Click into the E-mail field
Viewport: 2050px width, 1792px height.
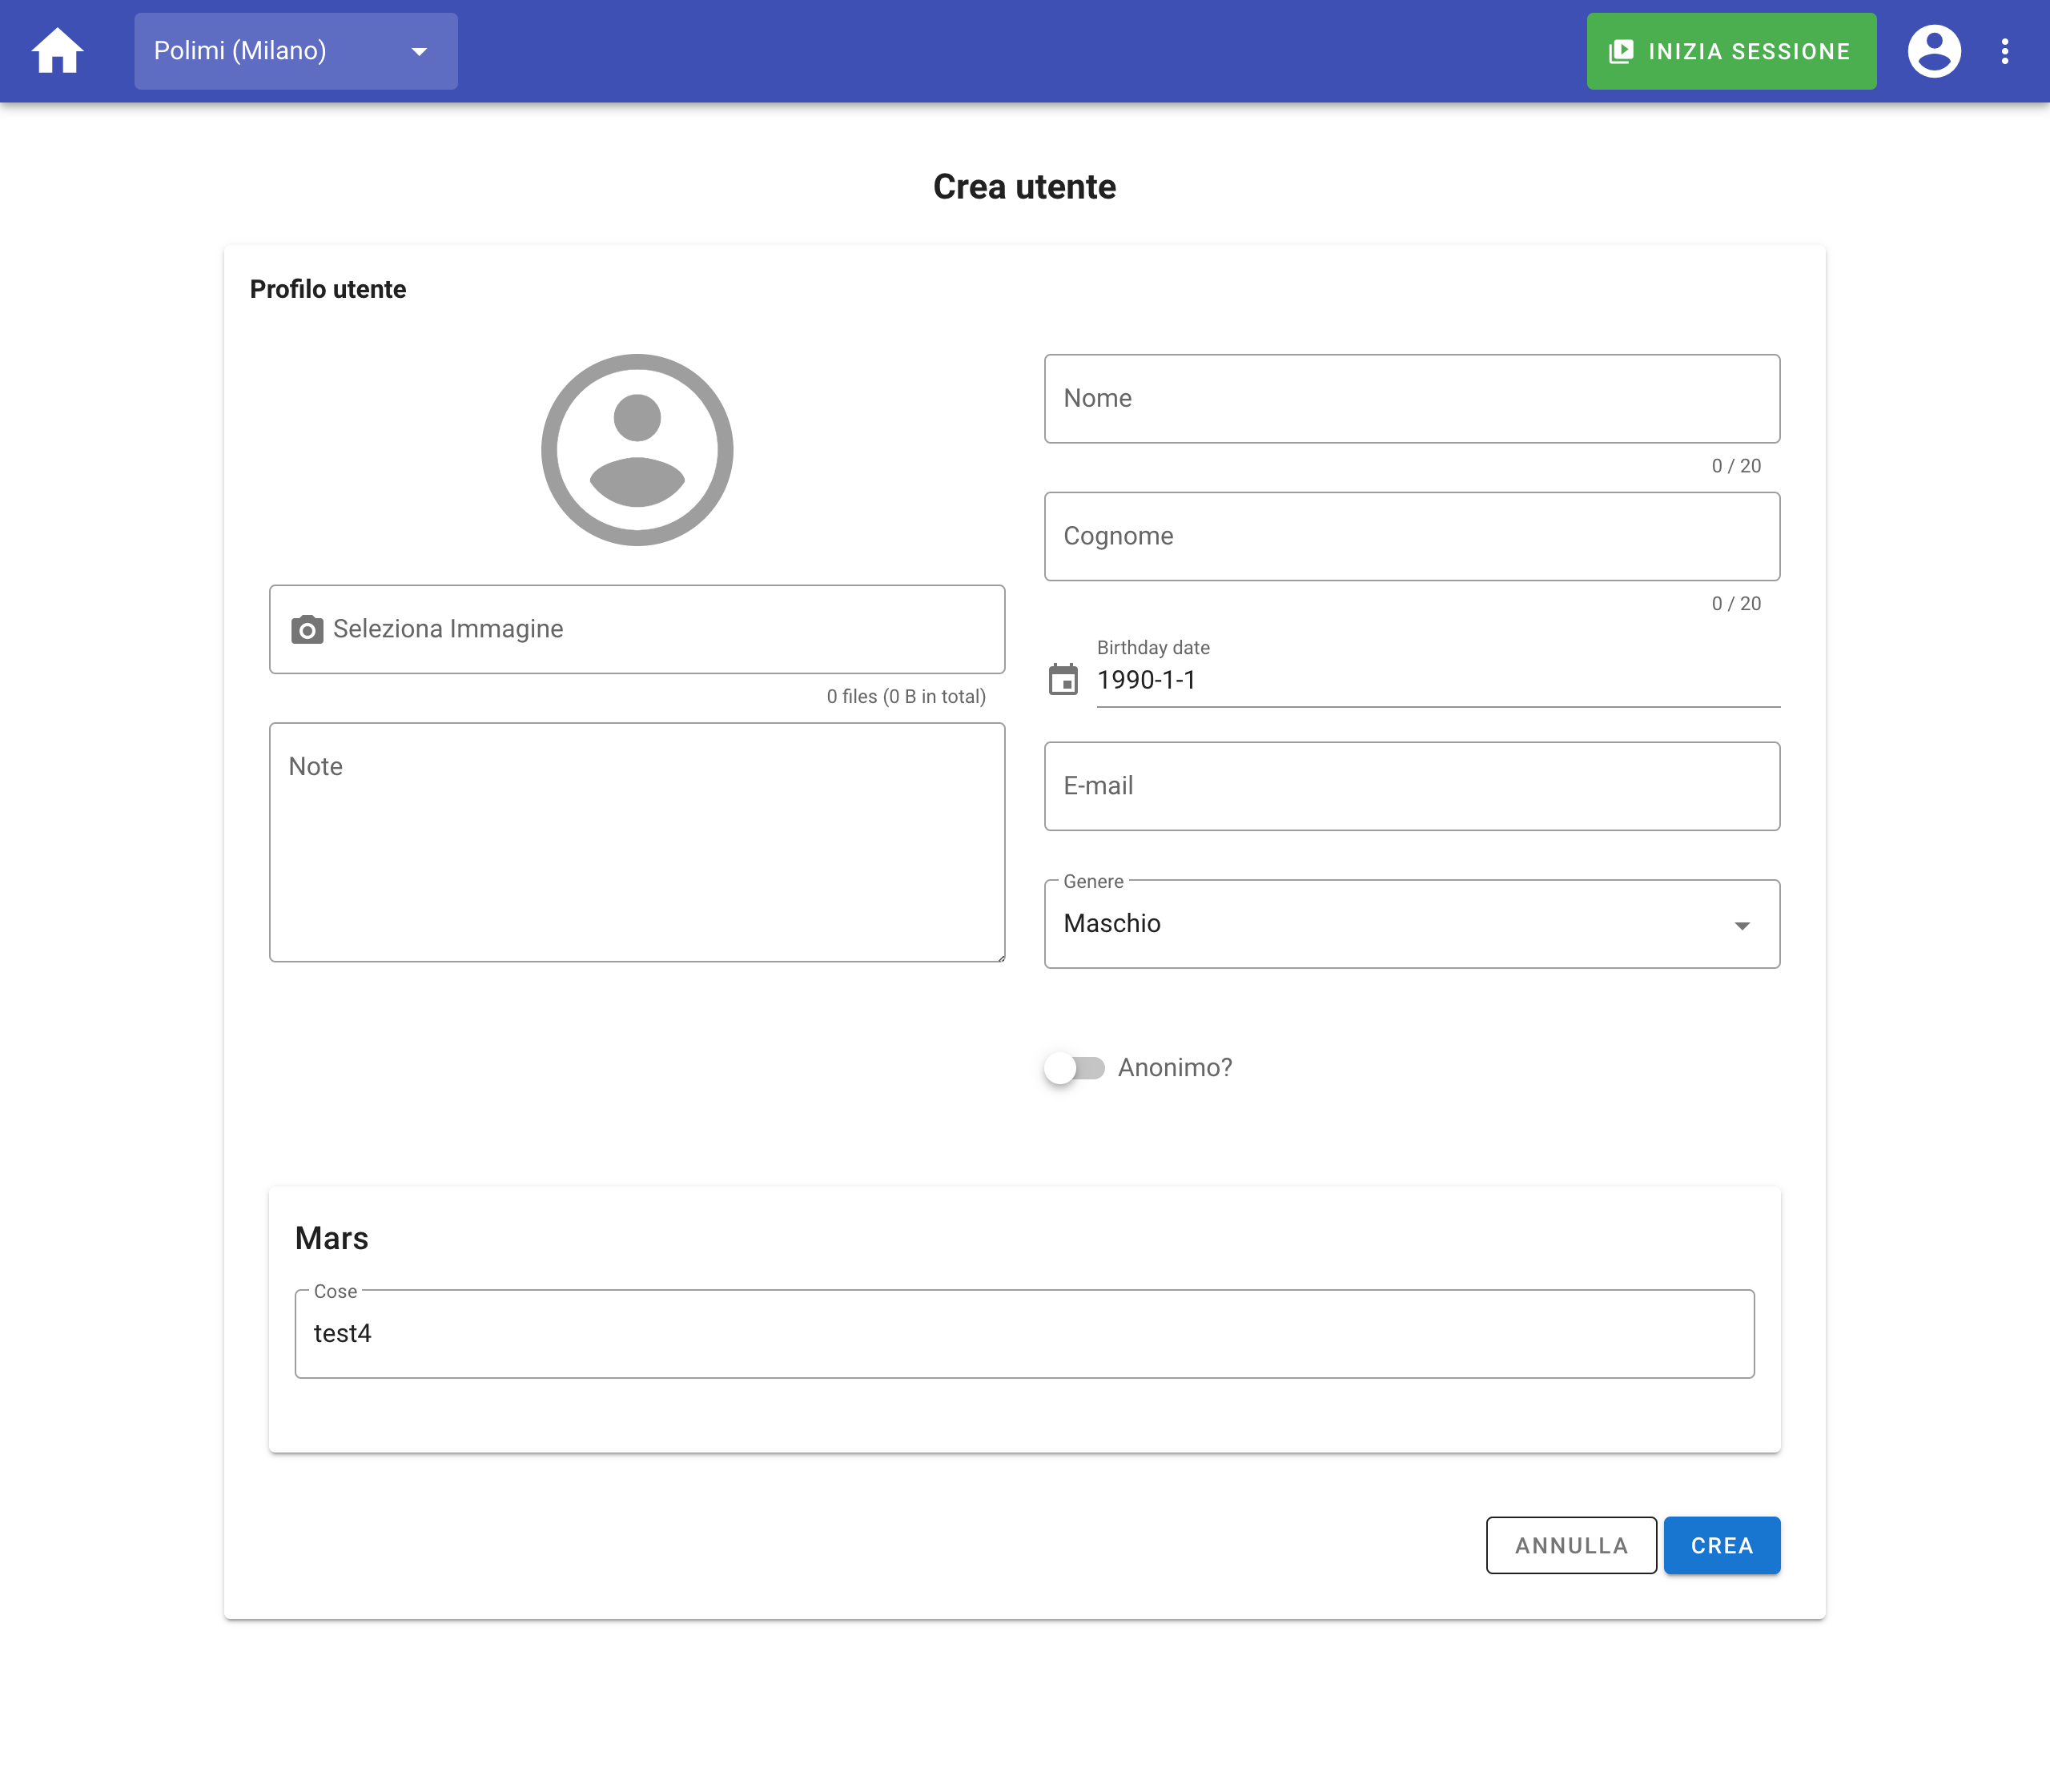[x=1411, y=786]
